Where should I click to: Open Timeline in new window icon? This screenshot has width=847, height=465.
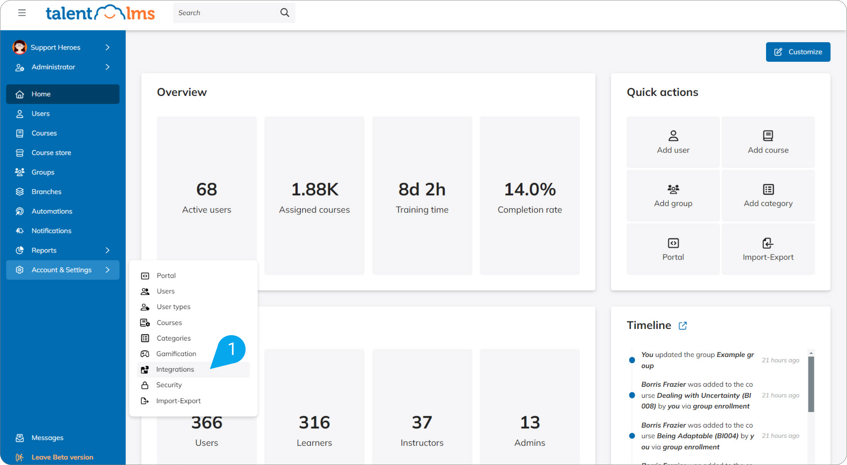[x=683, y=326]
